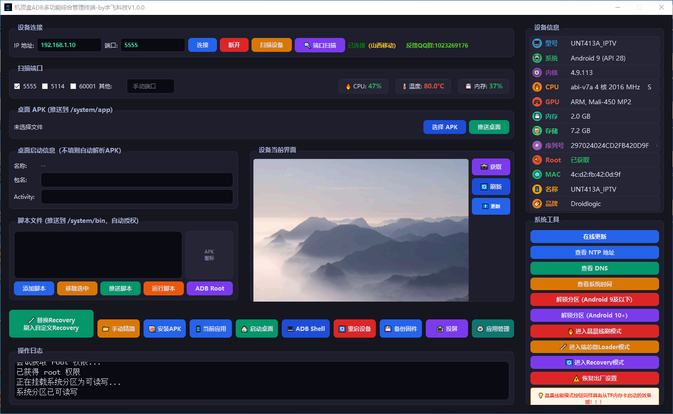Click the storage (存储) icon
The height and width of the screenshot is (414, 673).
pos(537,131)
